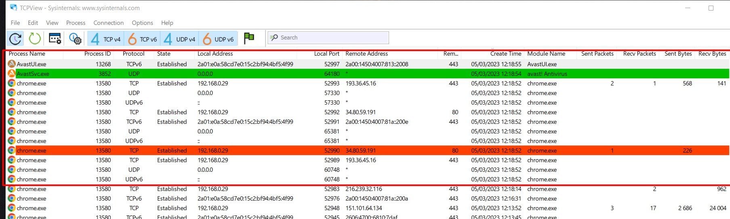Click Chrome icon on local port 52948 row
Viewport: 730px width, 219px height.
[x=12, y=208]
